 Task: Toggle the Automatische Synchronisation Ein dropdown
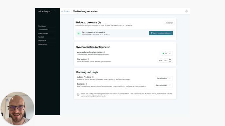tap(167, 53)
